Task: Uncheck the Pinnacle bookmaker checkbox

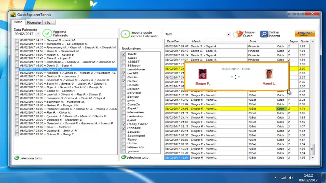Action: [x=124, y=128]
